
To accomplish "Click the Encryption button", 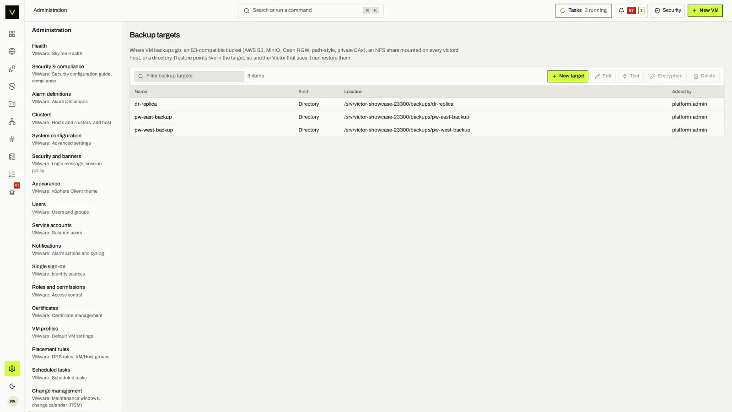I will (666, 76).
